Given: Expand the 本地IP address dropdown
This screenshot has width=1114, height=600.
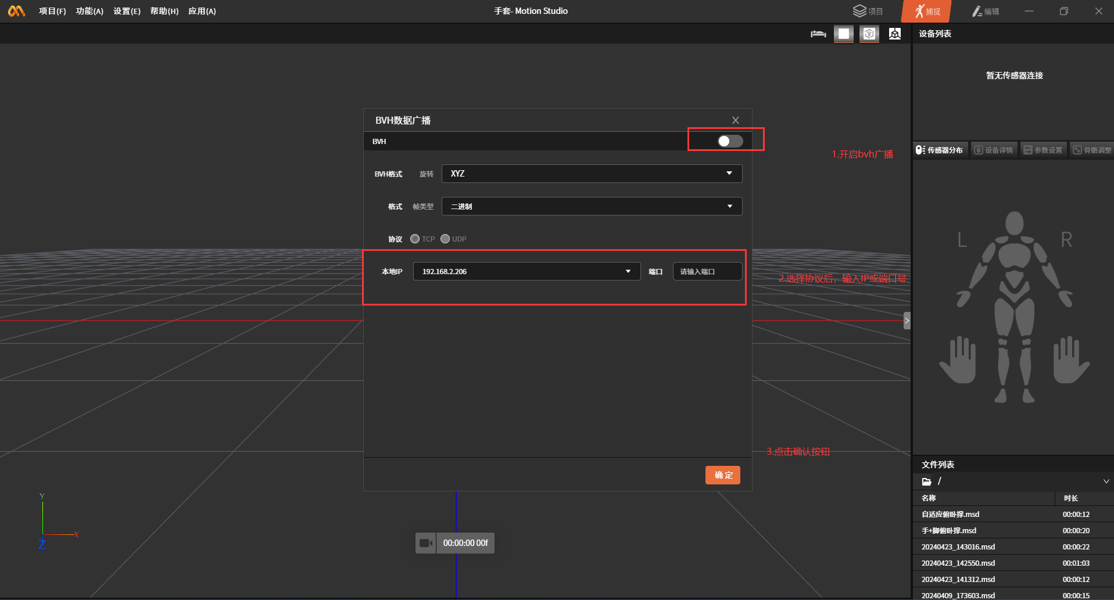Looking at the screenshot, I should tap(526, 271).
